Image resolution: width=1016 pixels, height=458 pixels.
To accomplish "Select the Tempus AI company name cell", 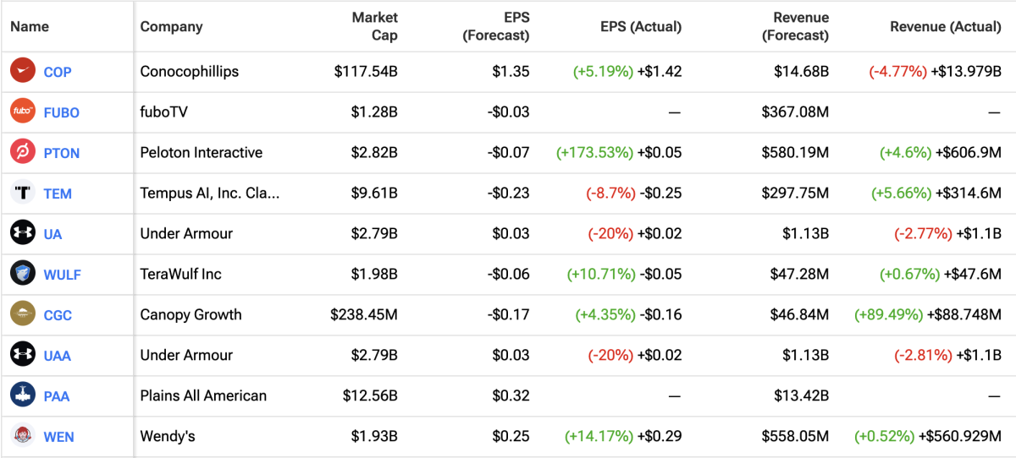I will (209, 194).
